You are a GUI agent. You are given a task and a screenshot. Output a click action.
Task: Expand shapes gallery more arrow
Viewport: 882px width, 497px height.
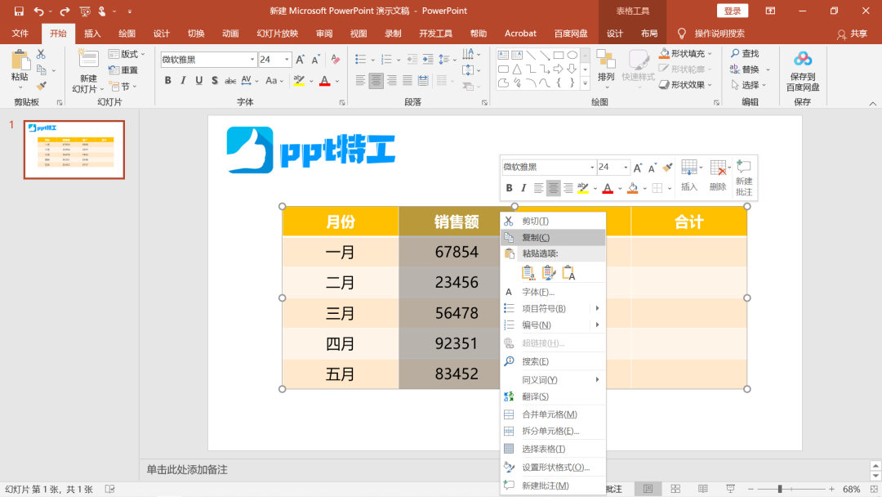pyautogui.click(x=585, y=83)
